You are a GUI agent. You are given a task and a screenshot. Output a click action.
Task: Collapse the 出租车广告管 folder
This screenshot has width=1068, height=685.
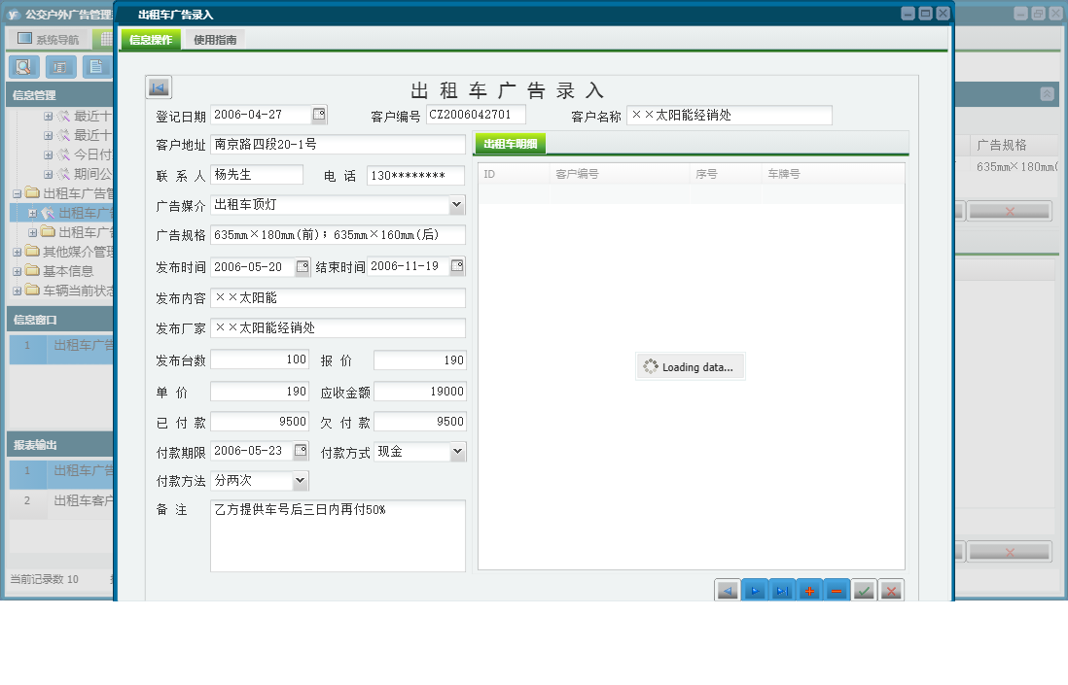(18, 194)
